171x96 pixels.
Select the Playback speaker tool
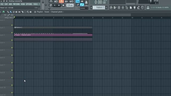coord(31,12)
